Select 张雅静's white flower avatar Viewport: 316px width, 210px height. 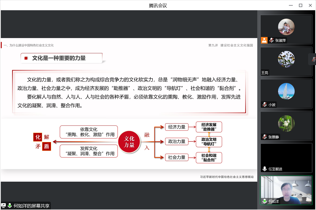click(286, 124)
